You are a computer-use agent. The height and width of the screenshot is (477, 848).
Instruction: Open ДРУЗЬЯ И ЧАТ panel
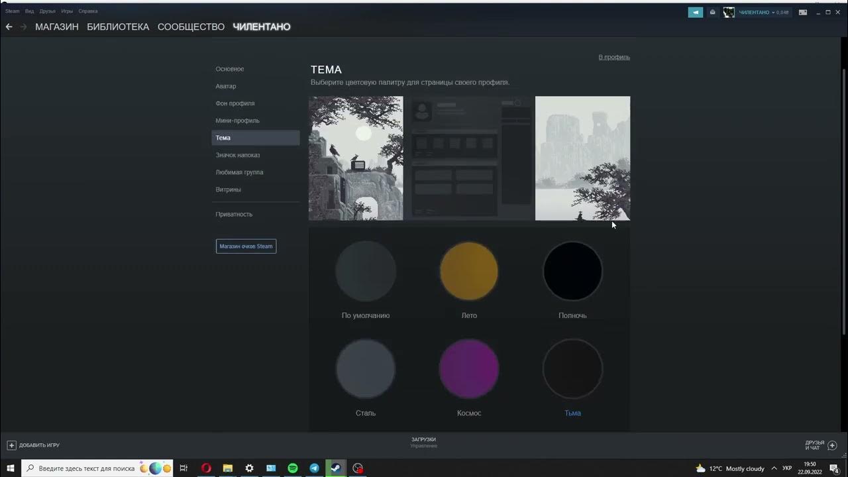point(814,445)
